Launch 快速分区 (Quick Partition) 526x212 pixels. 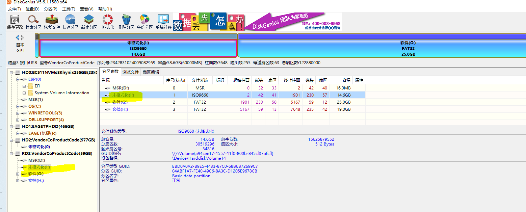pyautogui.click(x=70, y=20)
